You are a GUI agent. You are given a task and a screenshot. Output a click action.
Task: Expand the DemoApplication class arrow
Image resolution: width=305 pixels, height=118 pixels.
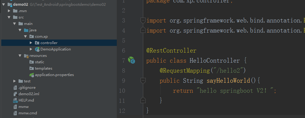click(x=31, y=49)
